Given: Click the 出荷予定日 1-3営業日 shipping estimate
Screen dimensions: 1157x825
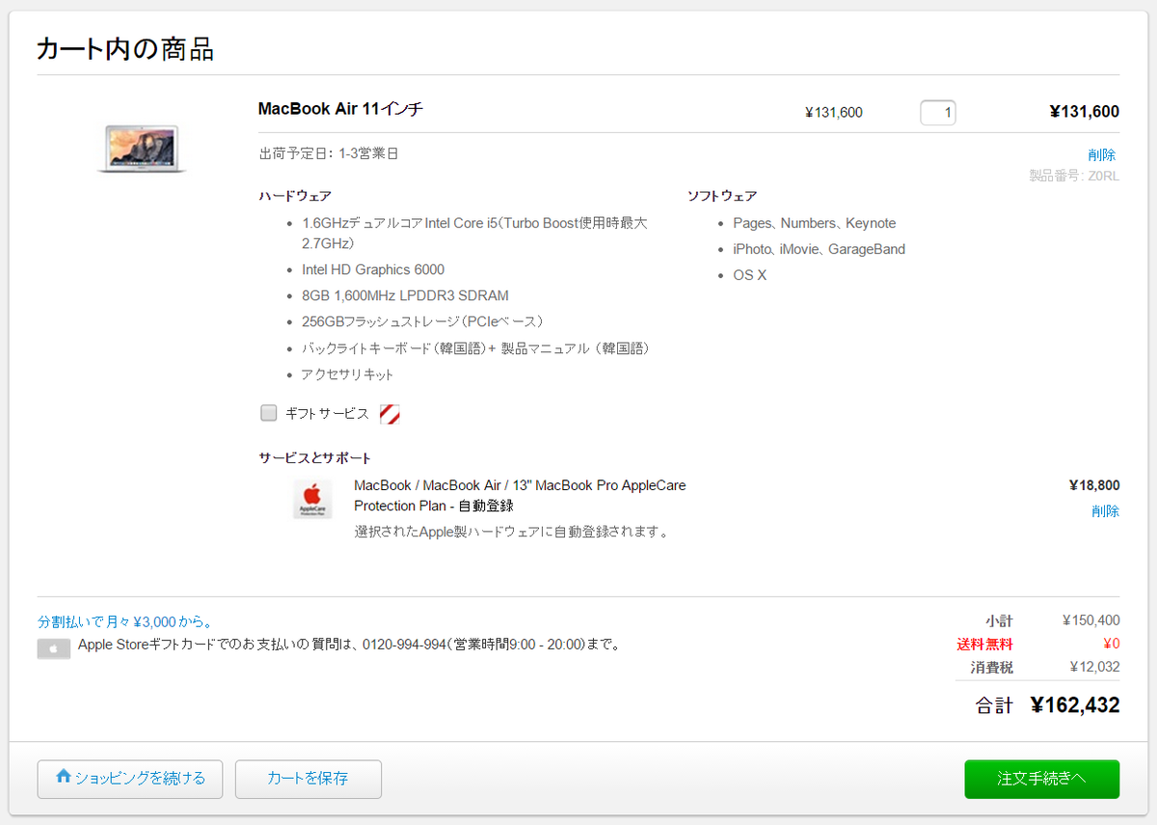Looking at the screenshot, I should pyautogui.click(x=328, y=153).
